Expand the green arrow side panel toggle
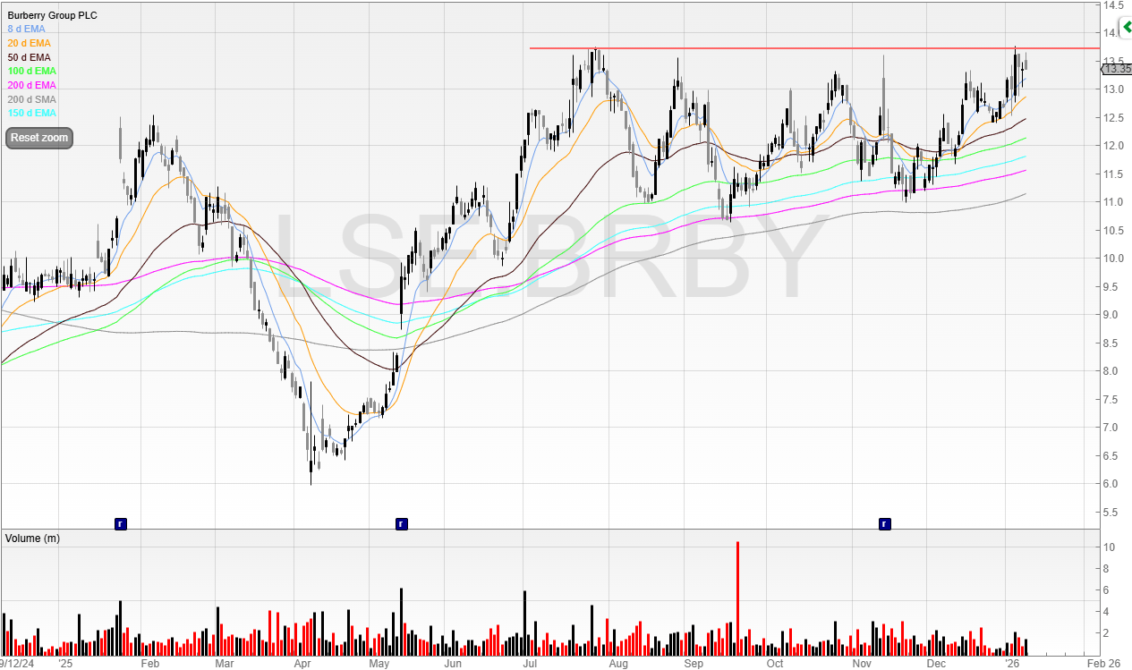Screen dimensions: 1132x670 pyautogui.click(x=1126, y=28)
